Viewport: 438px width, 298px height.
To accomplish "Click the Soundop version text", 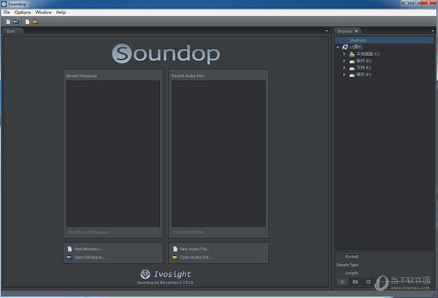I will pyautogui.click(x=165, y=283).
